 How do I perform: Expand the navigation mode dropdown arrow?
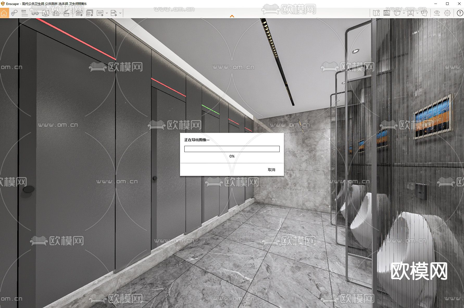coord(417,13)
